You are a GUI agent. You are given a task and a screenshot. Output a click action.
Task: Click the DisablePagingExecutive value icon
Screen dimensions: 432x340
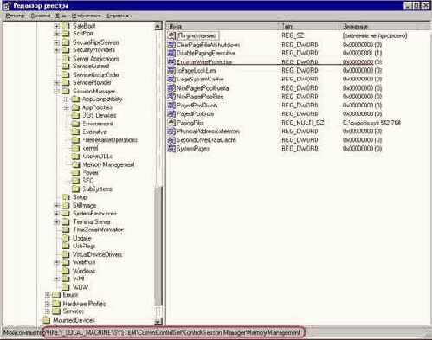click(171, 53)
